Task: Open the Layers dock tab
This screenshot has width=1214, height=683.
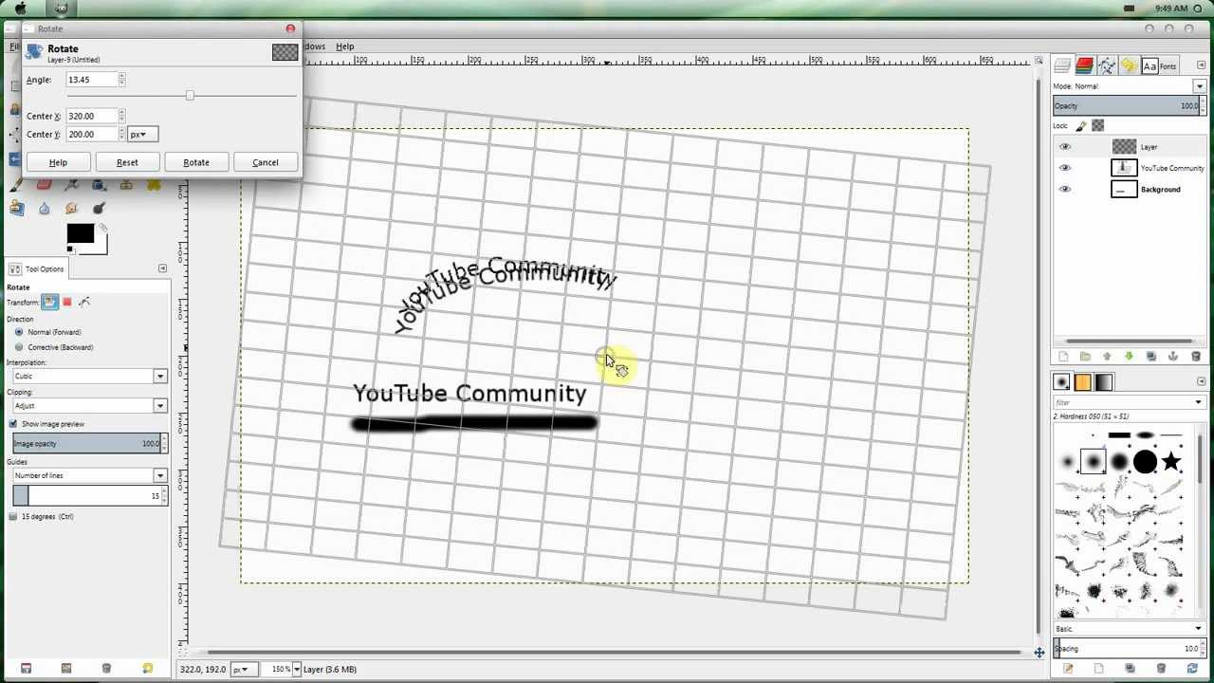Action: [1062, 65]
